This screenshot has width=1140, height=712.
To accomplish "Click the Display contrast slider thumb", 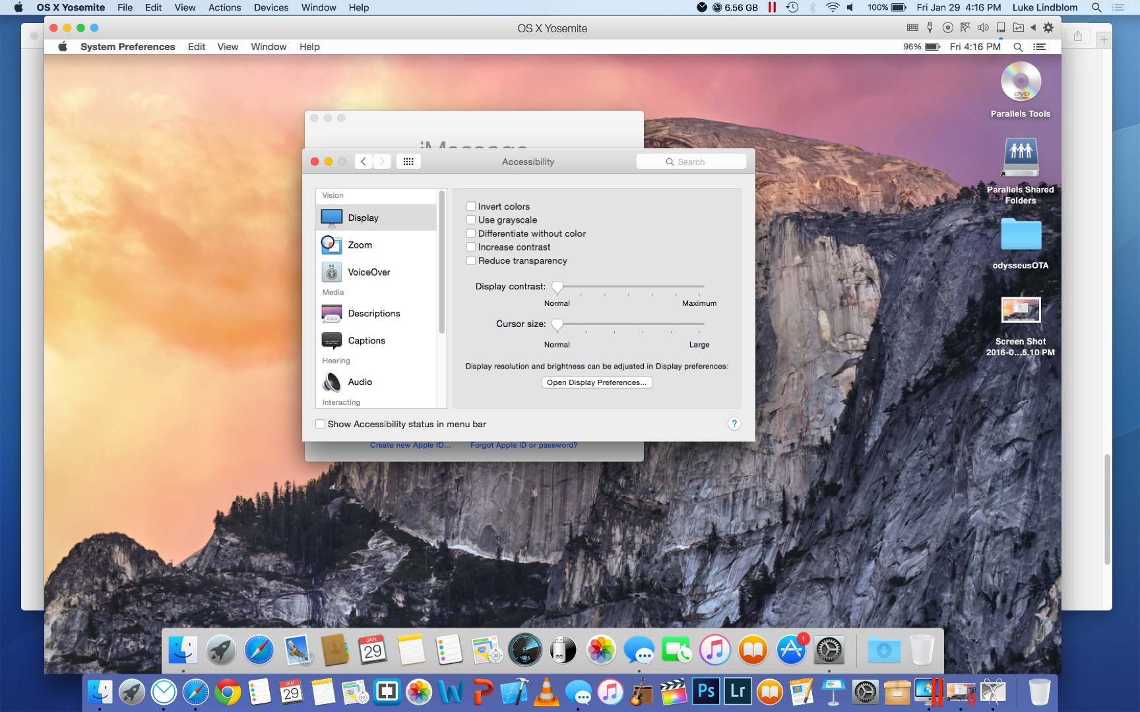I will (x=557, y=287).
